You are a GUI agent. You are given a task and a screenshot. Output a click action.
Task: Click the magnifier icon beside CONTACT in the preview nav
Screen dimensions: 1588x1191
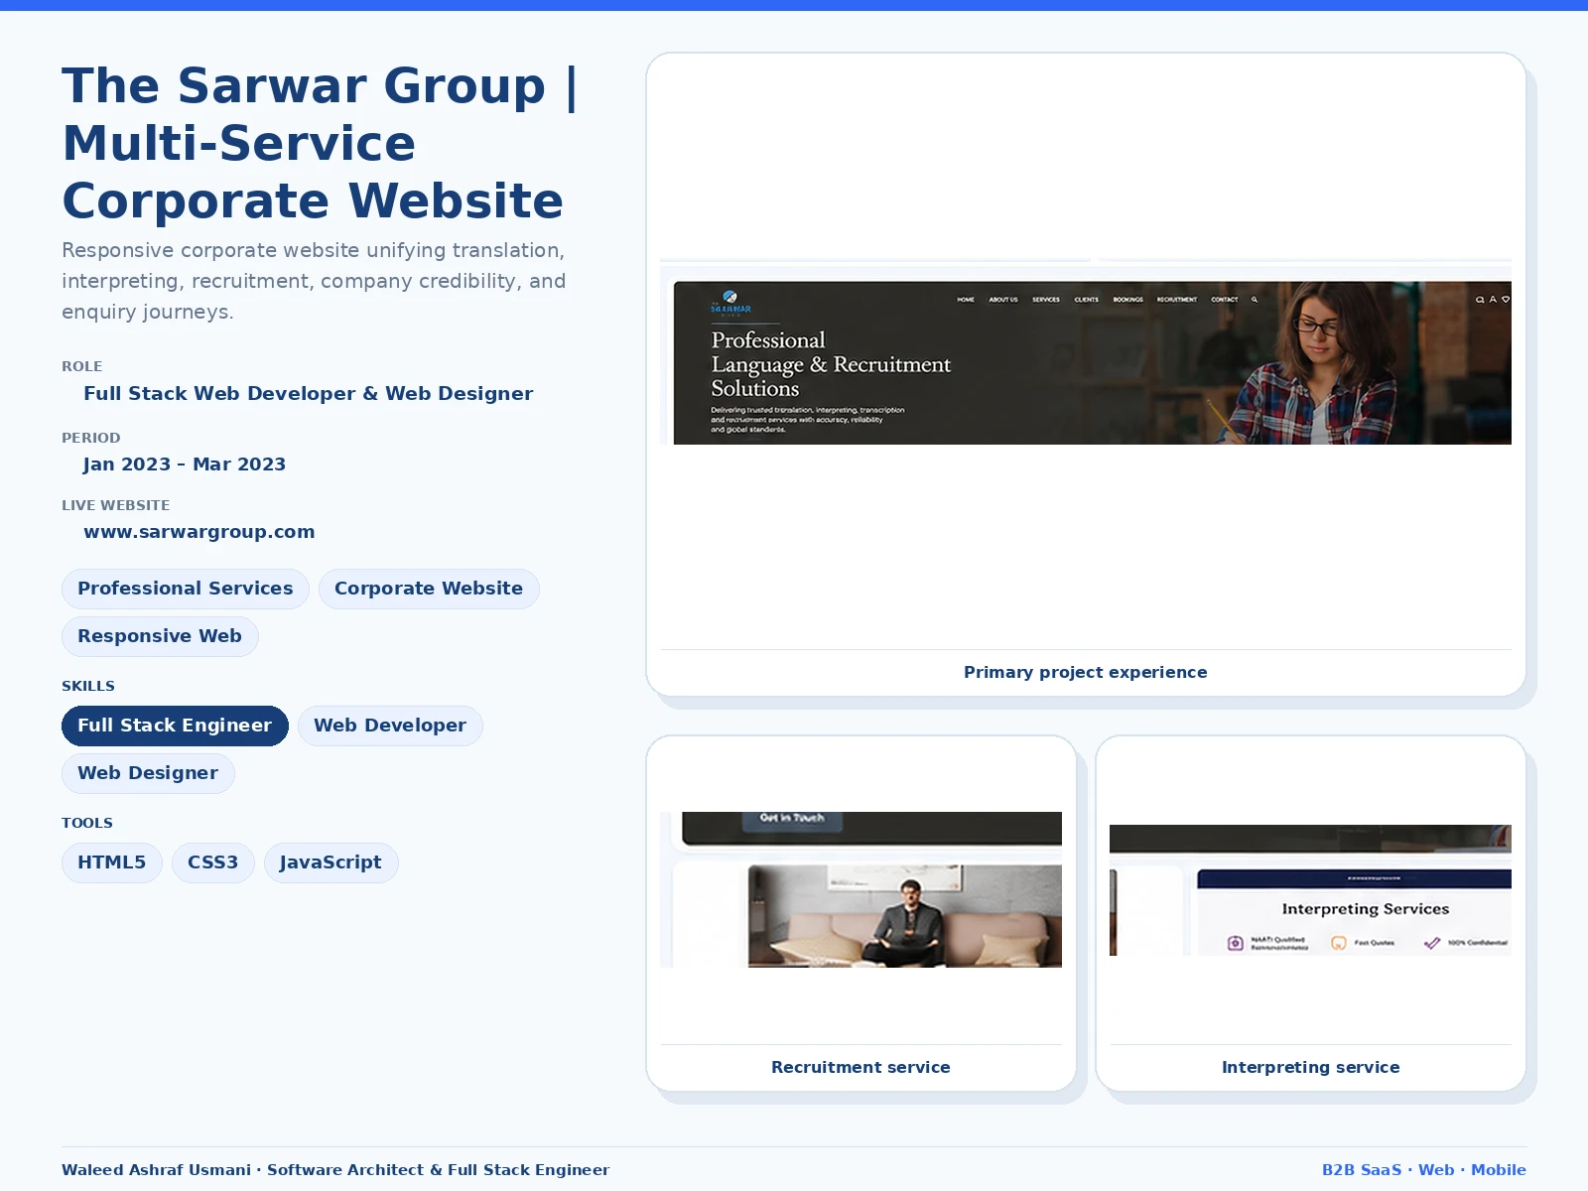tap(1255, 299)
